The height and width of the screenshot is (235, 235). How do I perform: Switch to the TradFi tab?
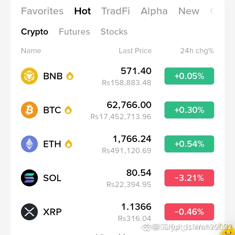(116, 11)
